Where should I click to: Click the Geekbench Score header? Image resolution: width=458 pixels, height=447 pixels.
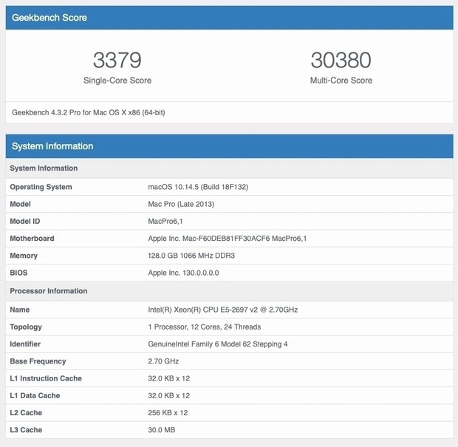229,18
